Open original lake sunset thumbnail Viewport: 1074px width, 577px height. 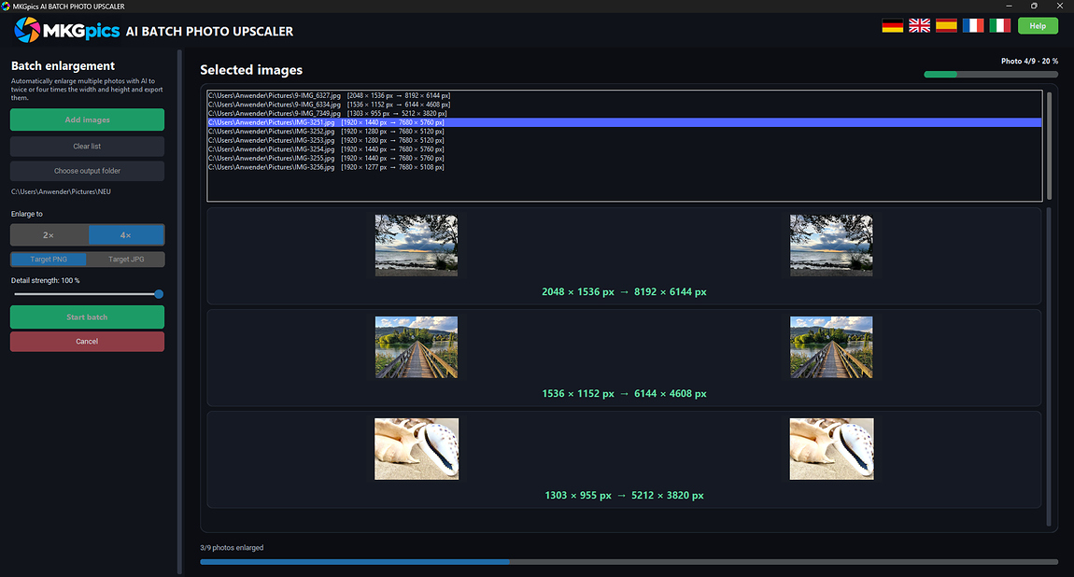417,246
